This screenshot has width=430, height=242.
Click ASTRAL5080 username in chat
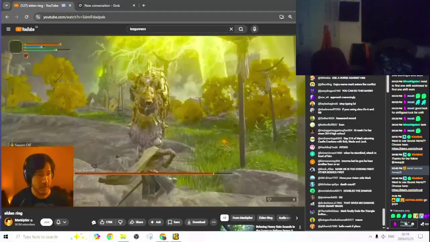413,200
